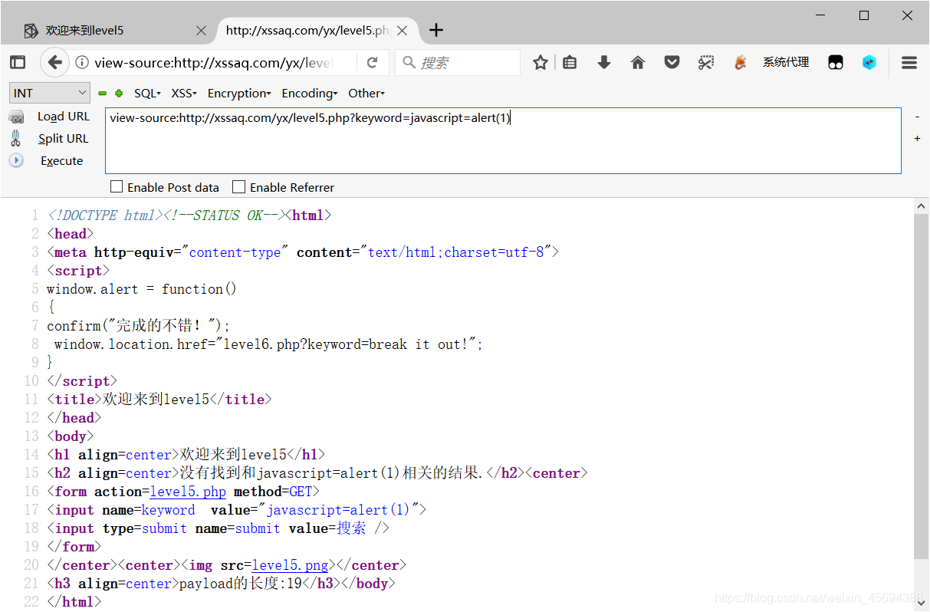The height and width of the screenshot is (612, 930).
Task: Minimize the browser window
Action: point(822,15)
